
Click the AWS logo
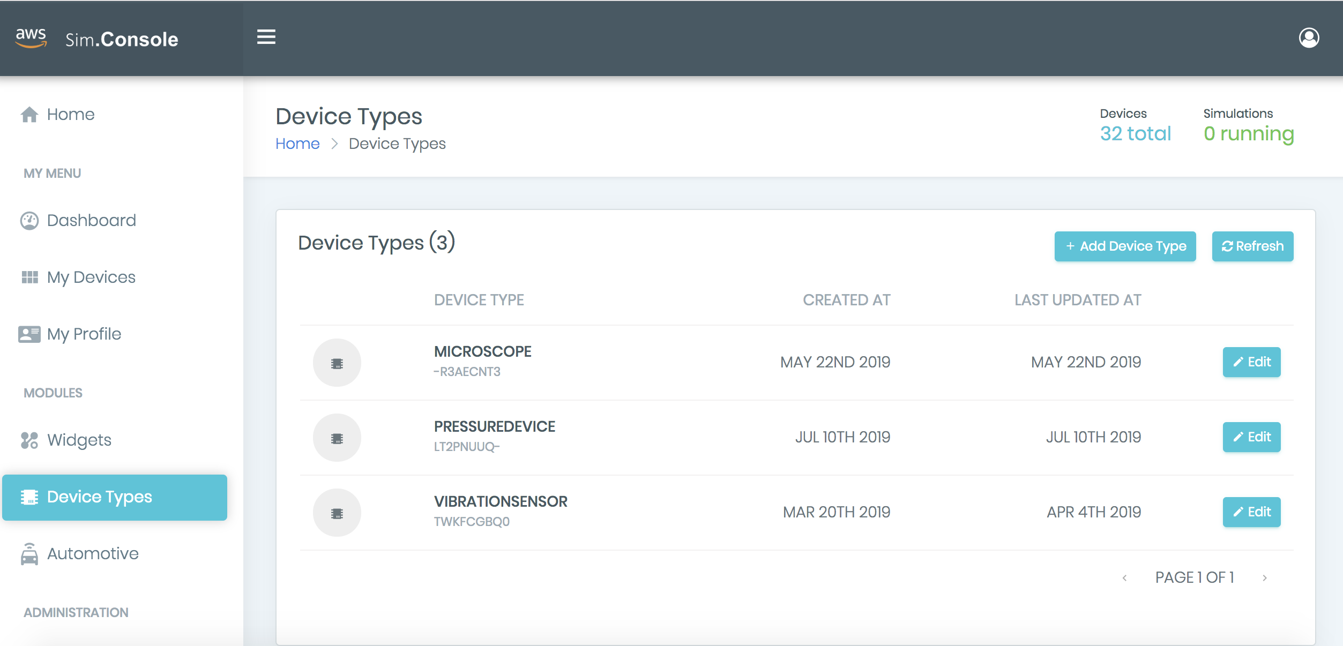point(31,37)
